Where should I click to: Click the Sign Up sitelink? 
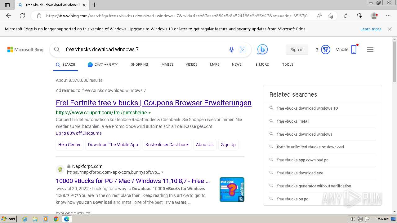point(228,145)
